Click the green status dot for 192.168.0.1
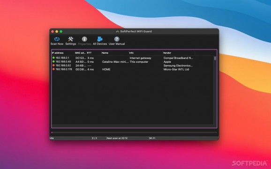The image size is (271, 169). [53, 58]
